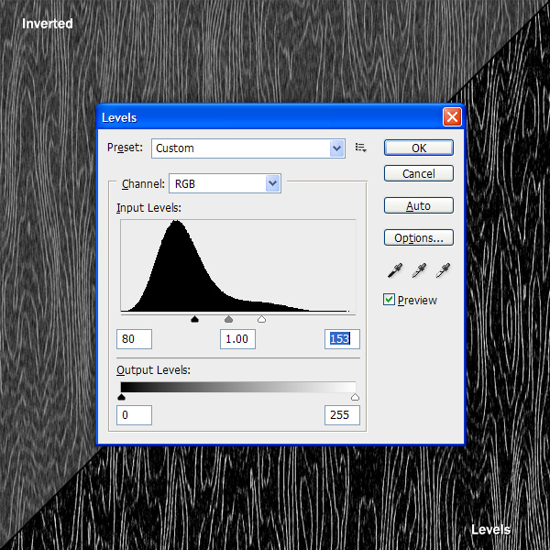Image resolution: width=550 pixels, height=550 pixels.
Task: Click the OK button
Action: click(419, 148)
